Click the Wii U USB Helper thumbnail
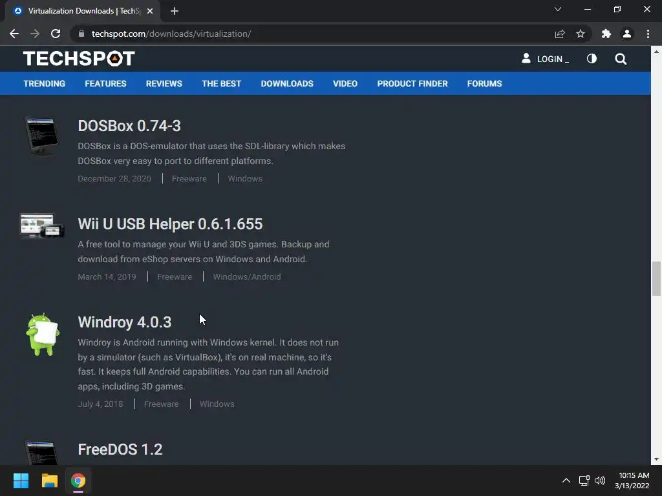 pyautogui.click(x=42, y=225)
